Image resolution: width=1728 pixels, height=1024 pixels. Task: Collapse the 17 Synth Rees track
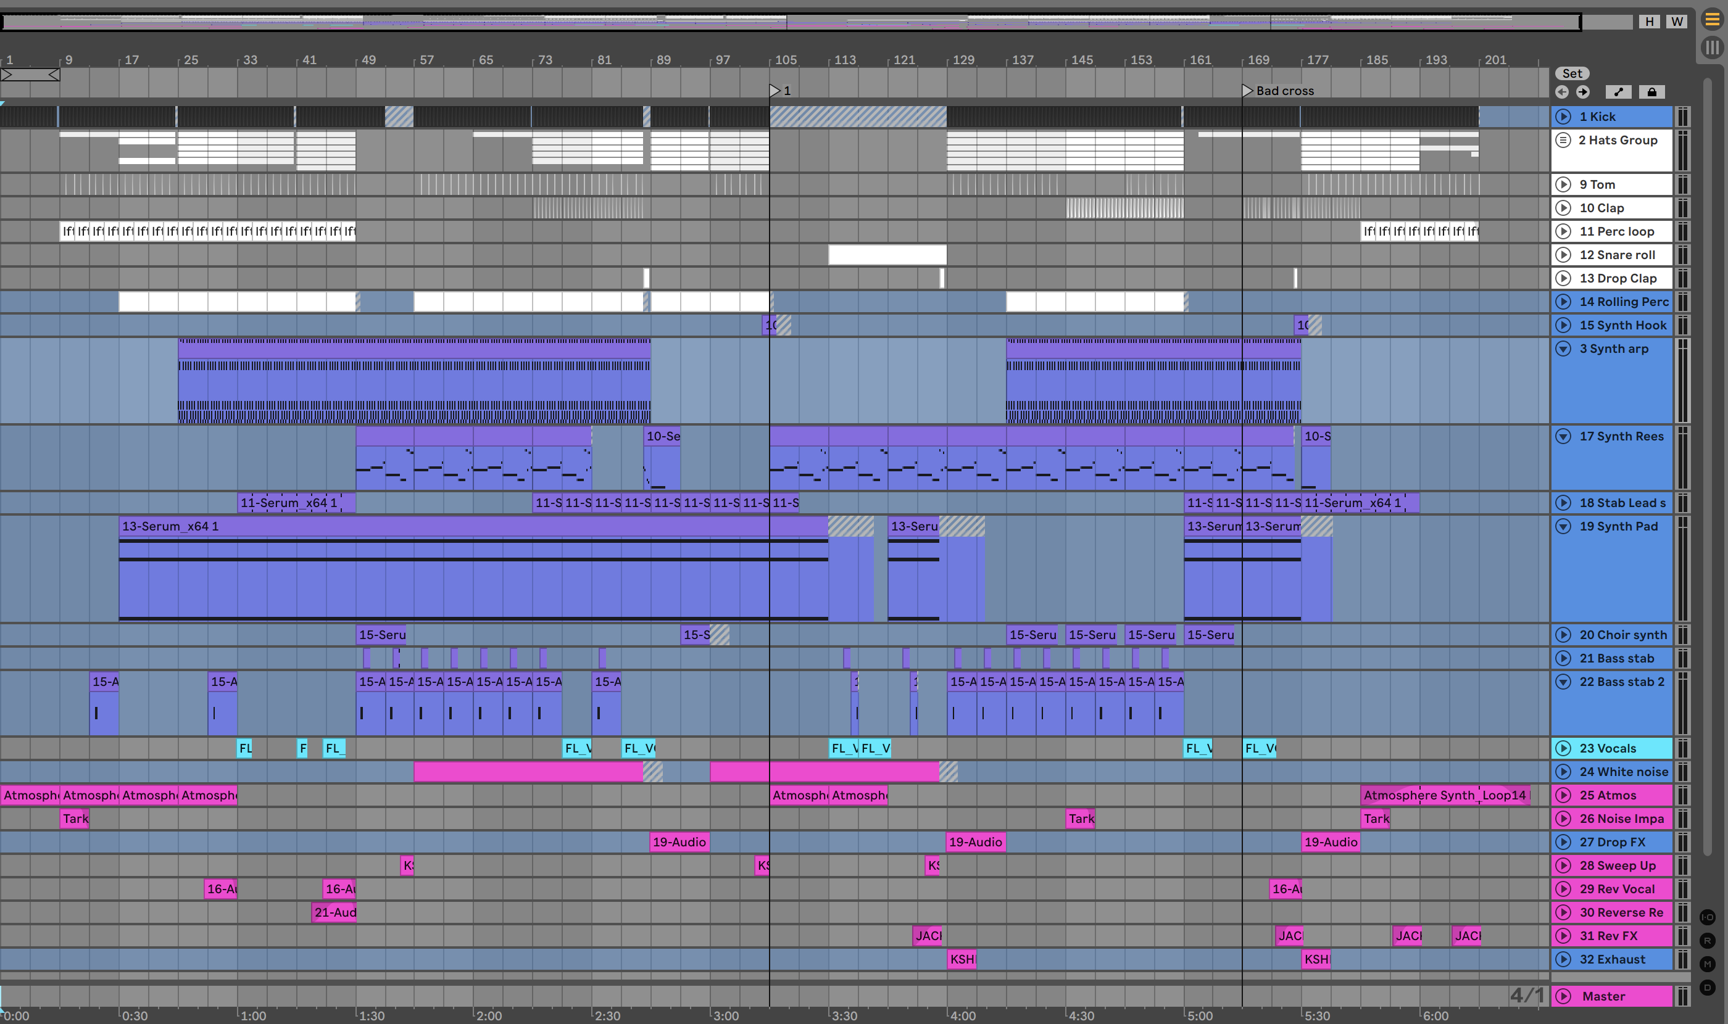pyautogui.click(x=1564, y=436)
